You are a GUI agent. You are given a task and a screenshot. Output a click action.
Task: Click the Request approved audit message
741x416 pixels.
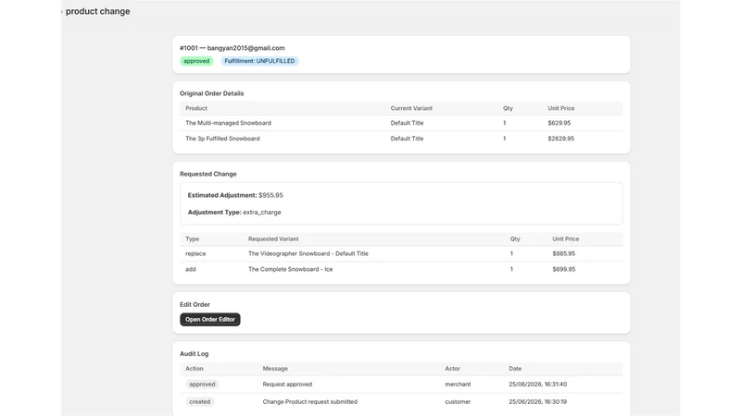tap(287, 385)
